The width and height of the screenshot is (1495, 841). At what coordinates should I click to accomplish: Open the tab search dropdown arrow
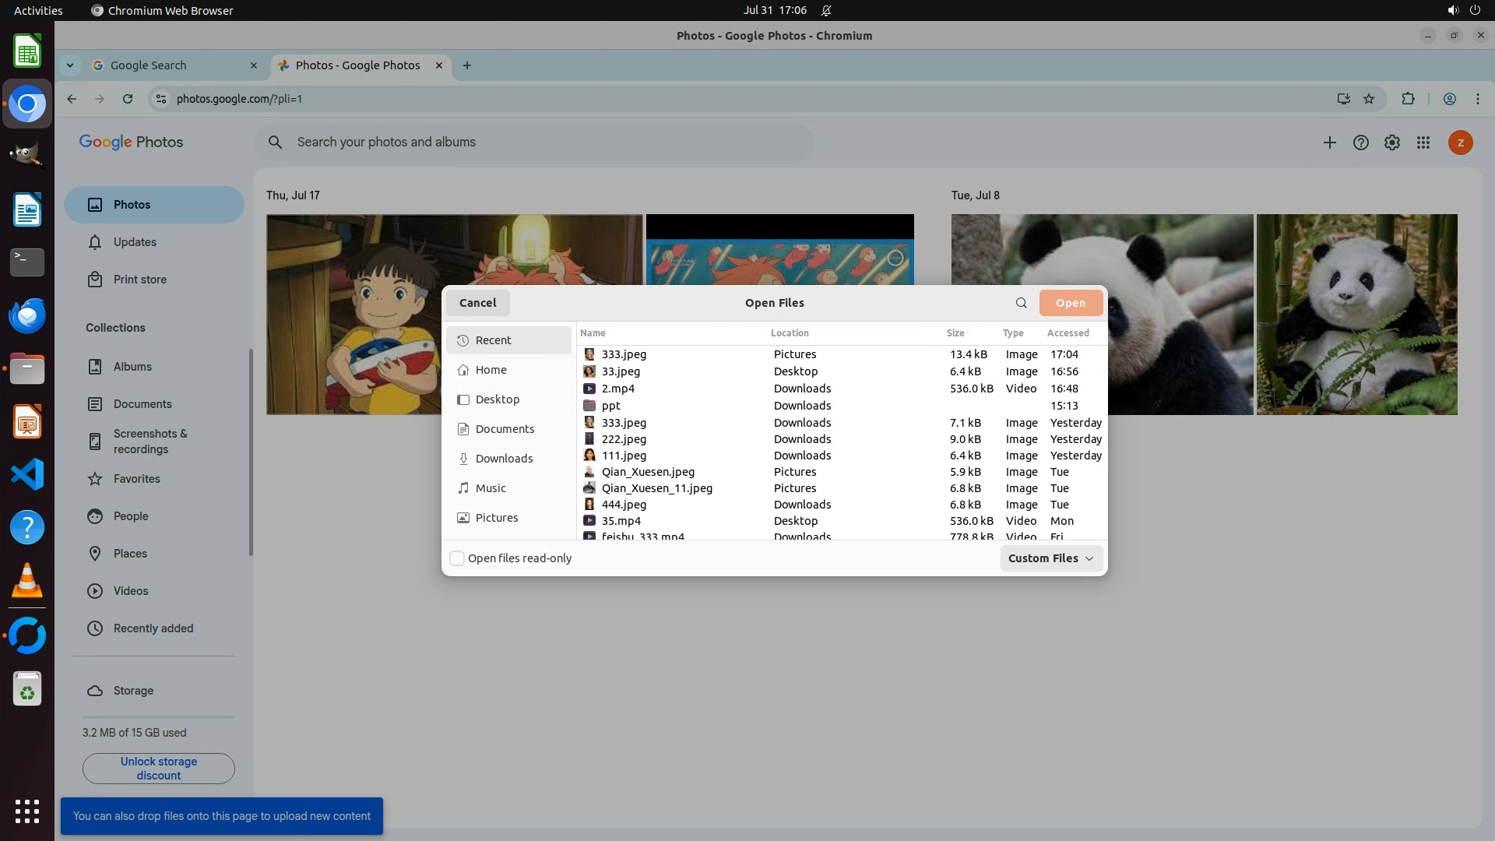point(70,65)
